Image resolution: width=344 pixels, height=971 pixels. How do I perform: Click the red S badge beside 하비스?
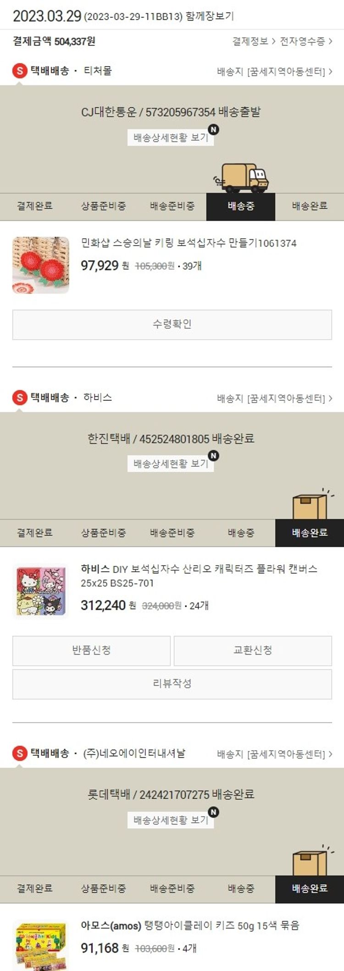(20, 398)
